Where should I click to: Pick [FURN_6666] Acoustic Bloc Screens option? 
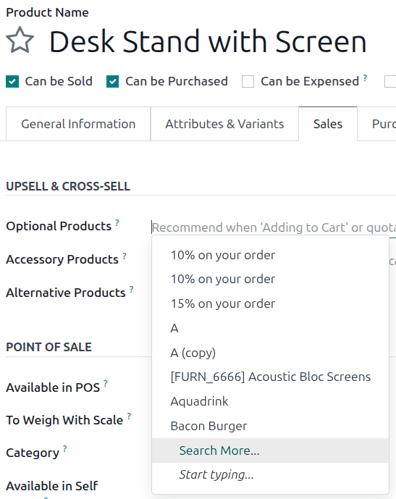[x=270, y=377]
